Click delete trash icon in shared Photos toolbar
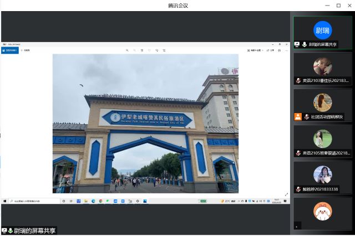 [x=142, y=50]
